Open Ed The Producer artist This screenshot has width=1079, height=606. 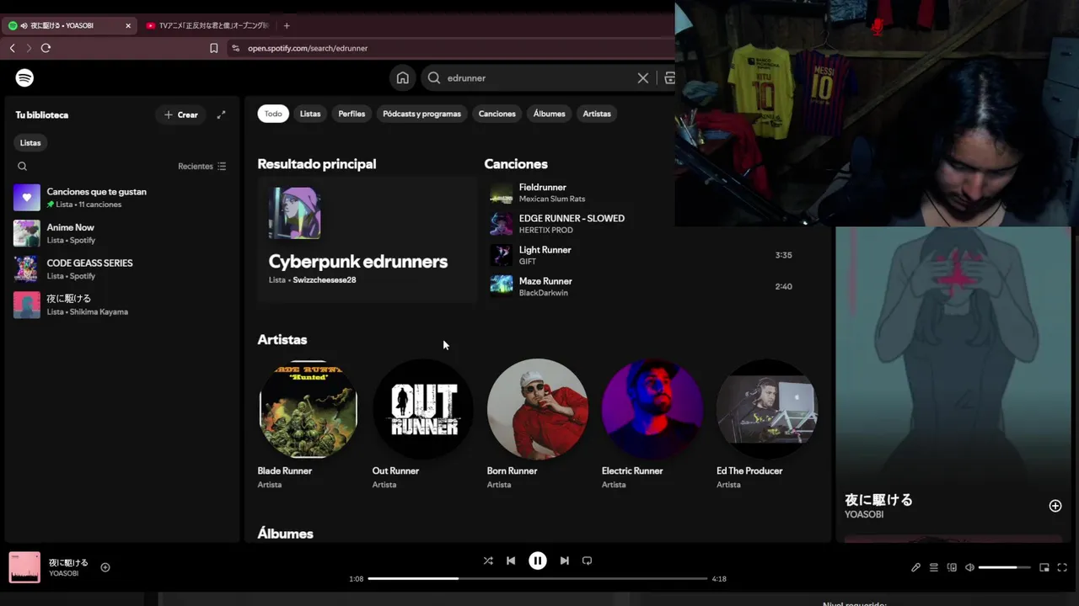coord(766,423)
